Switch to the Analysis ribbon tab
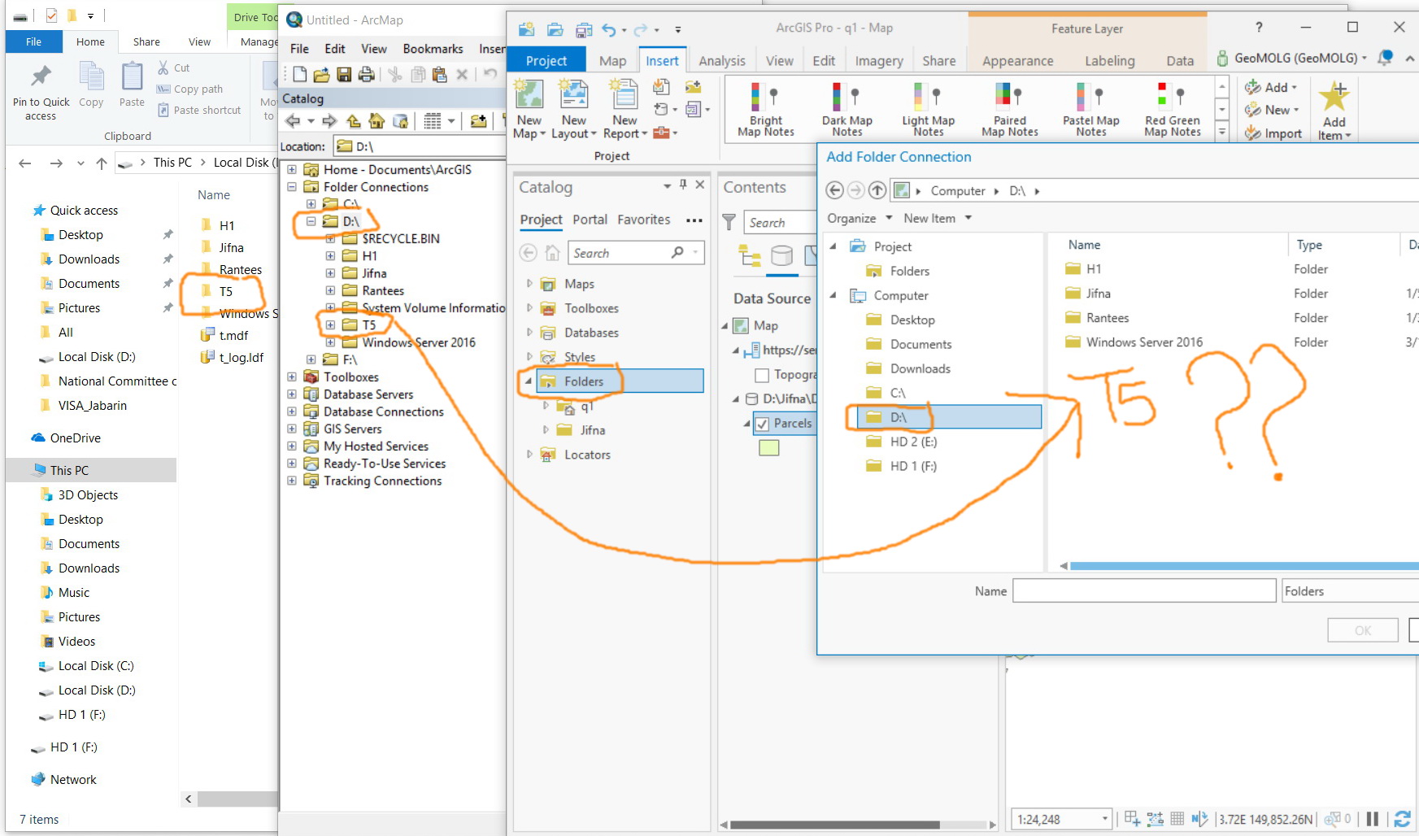The height and width of the screenshot is (836, 1419). pyautogui.click(x=721, y=61)
